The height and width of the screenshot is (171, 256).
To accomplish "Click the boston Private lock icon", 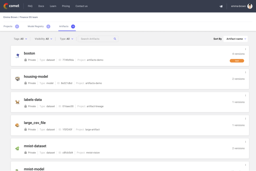I will pos(25,60).
